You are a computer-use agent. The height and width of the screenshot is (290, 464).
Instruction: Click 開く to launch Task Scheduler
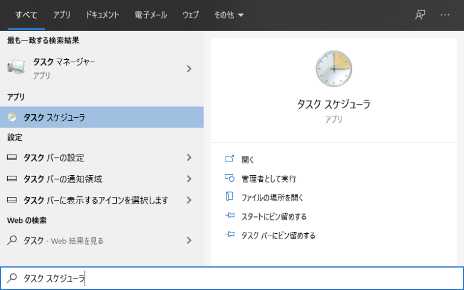248,159
